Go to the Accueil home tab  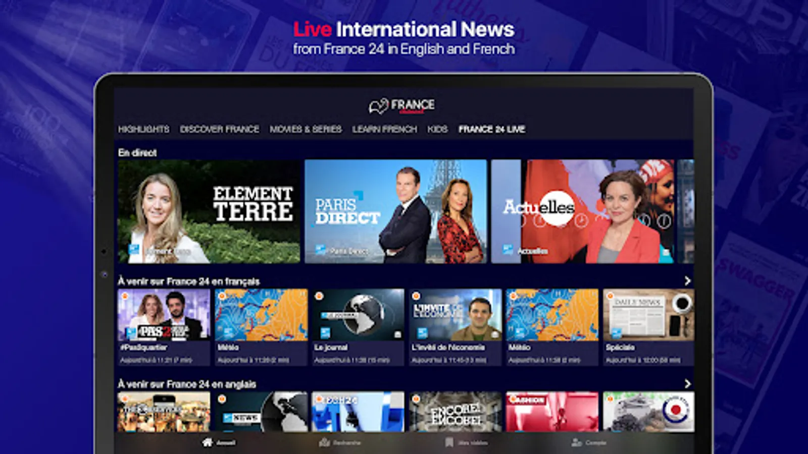[x=219, y=442]
